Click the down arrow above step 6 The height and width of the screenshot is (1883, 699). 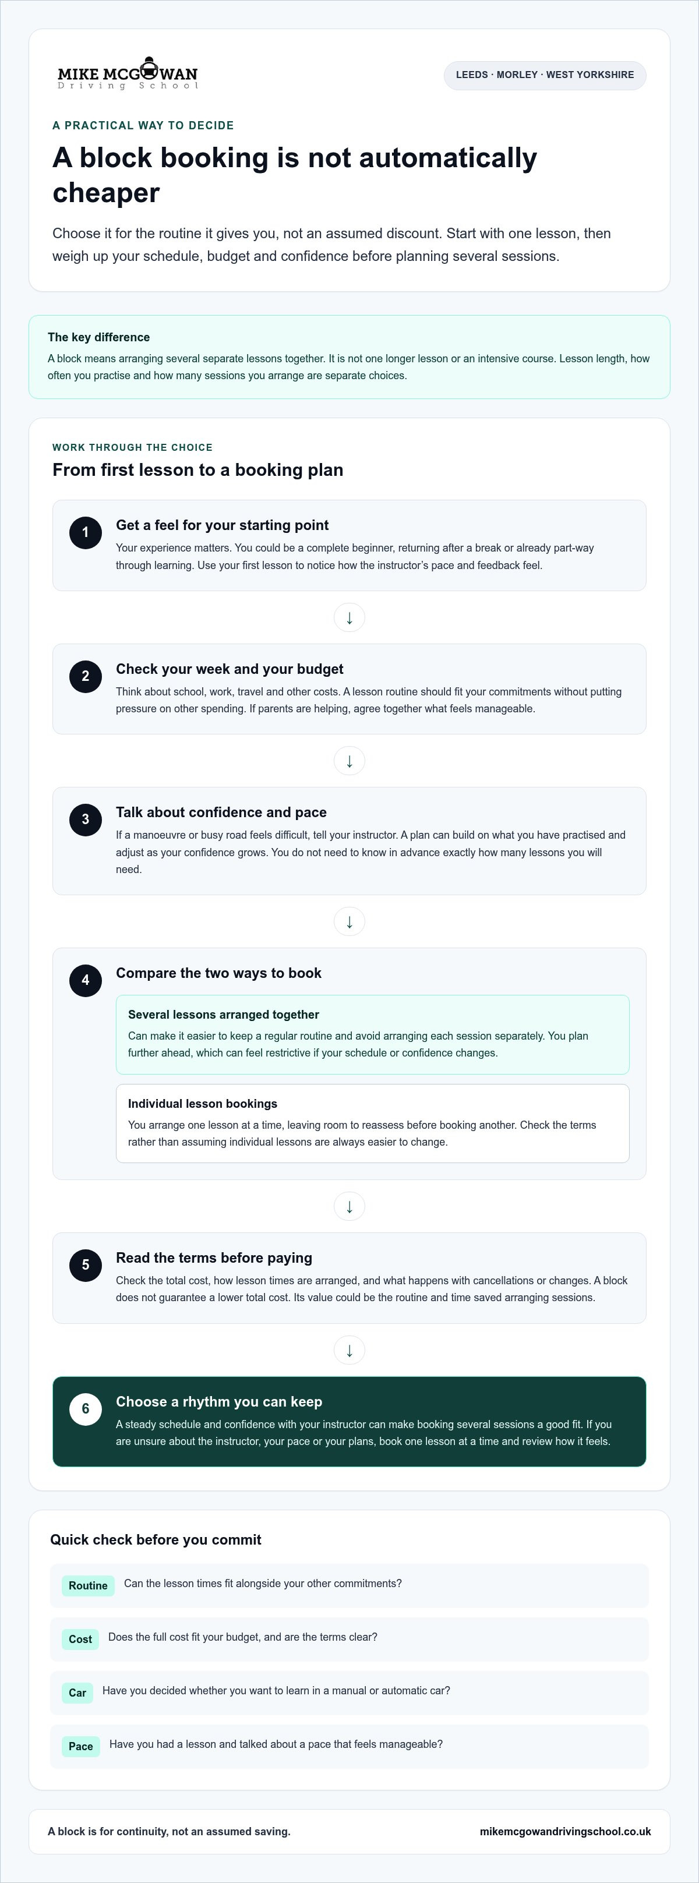349,1350
